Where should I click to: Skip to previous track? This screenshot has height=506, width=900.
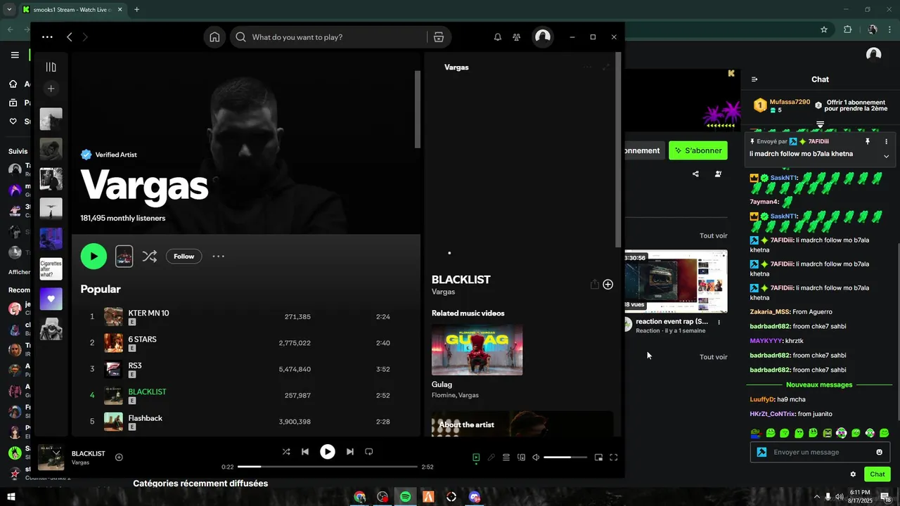coord(305,452)
